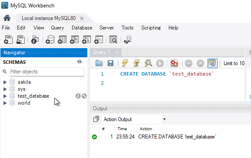Expand the sakila schema tree

click(5, 82)
